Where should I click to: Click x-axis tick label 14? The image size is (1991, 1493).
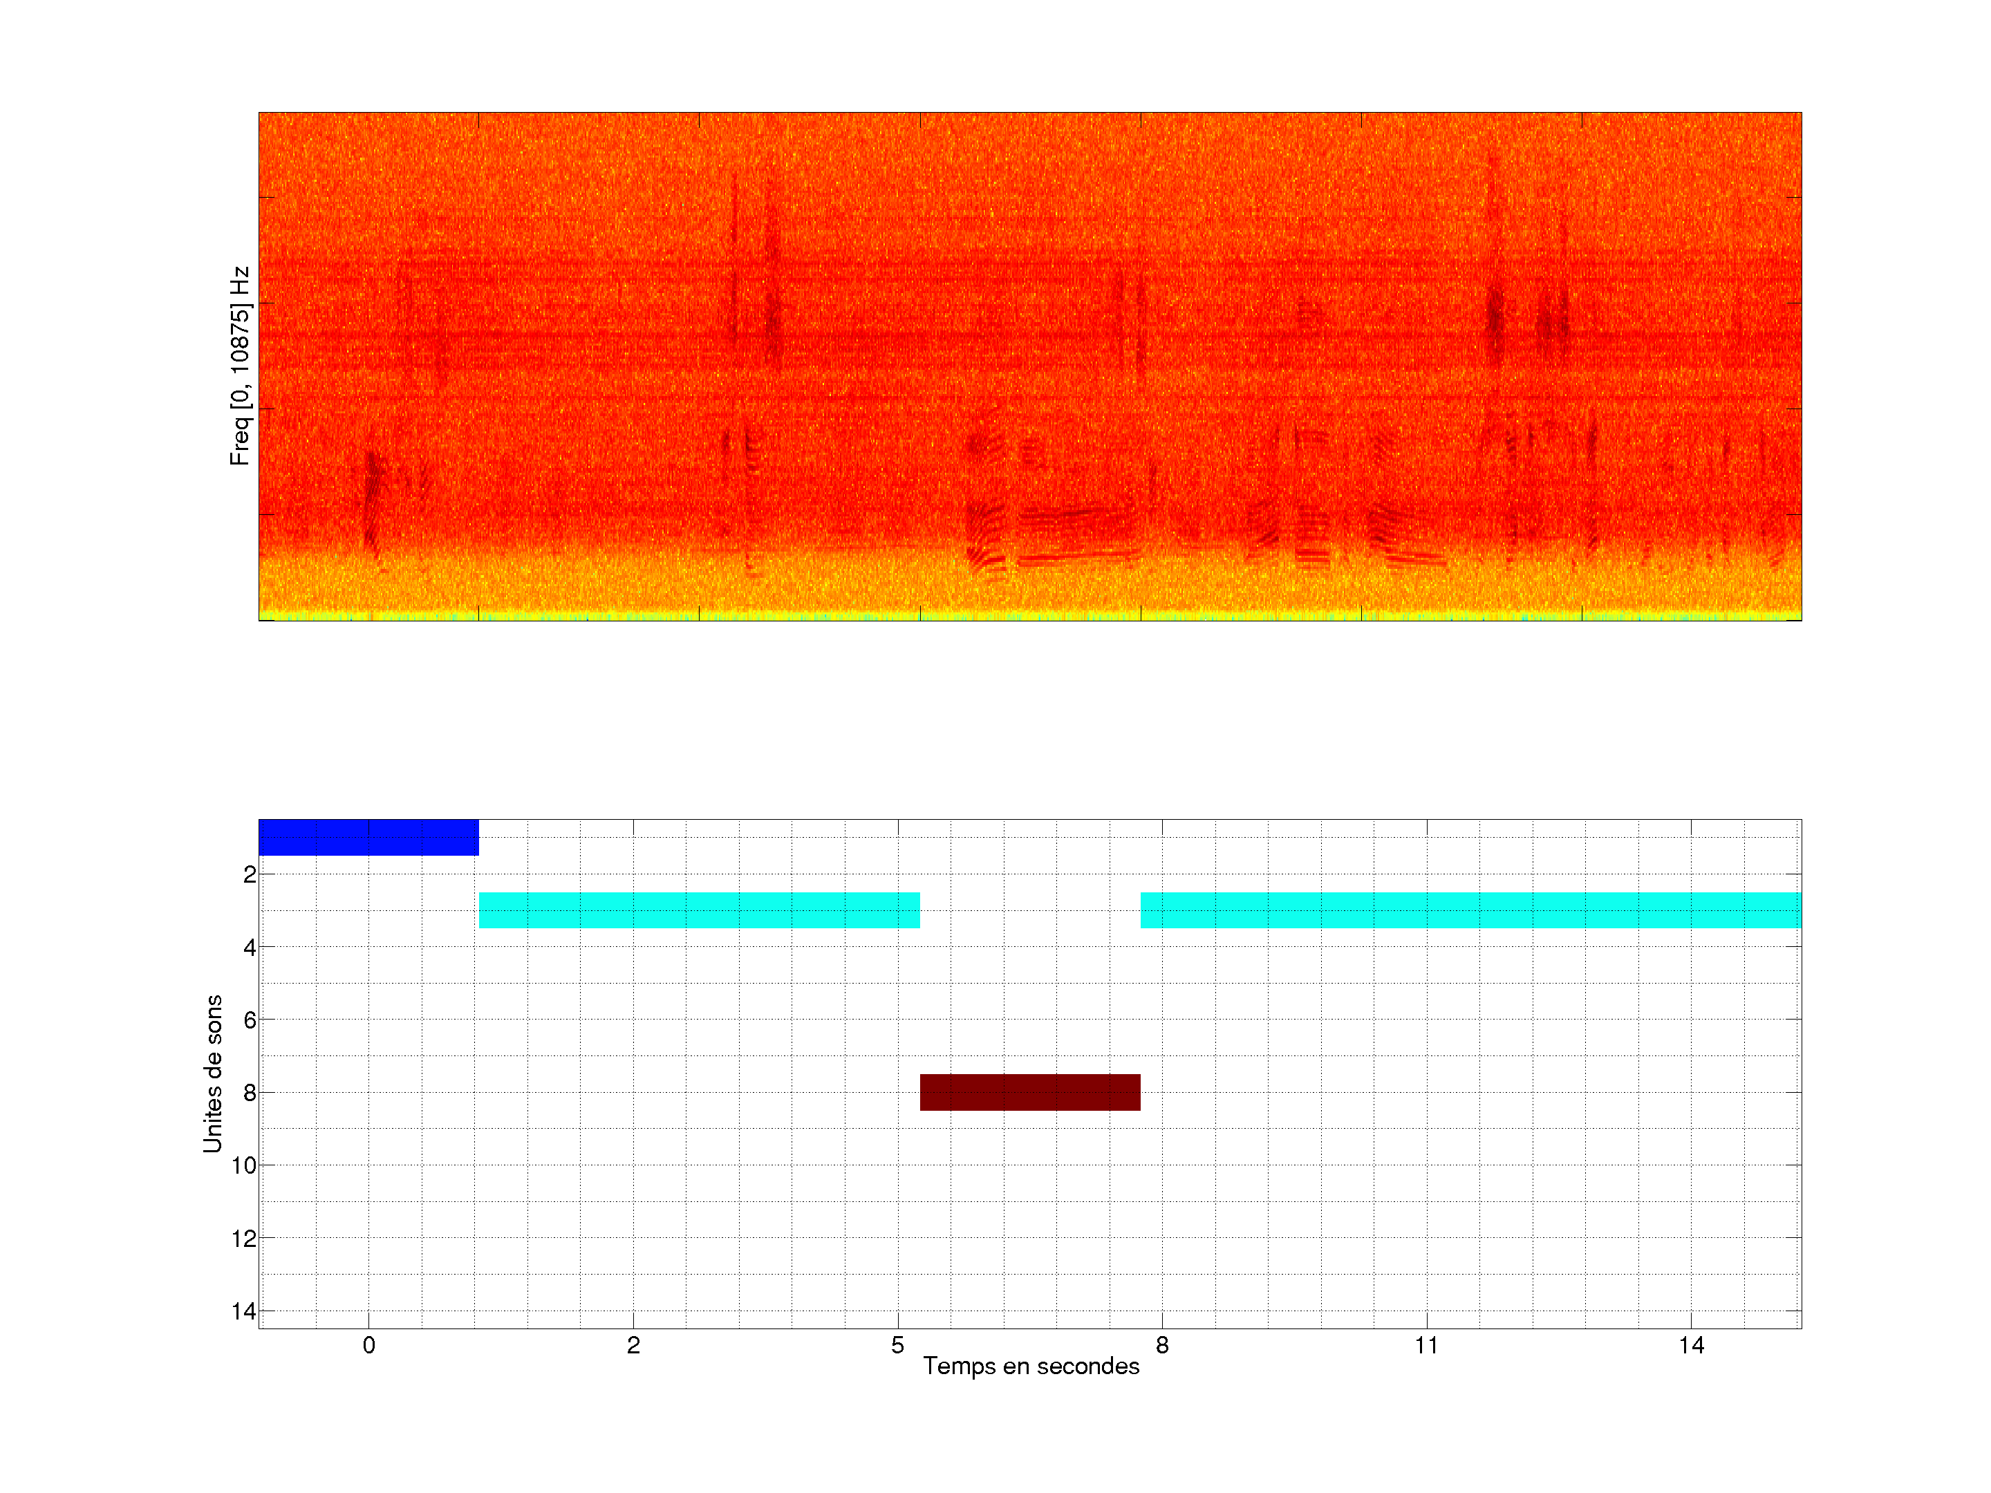point(1690,1345)
